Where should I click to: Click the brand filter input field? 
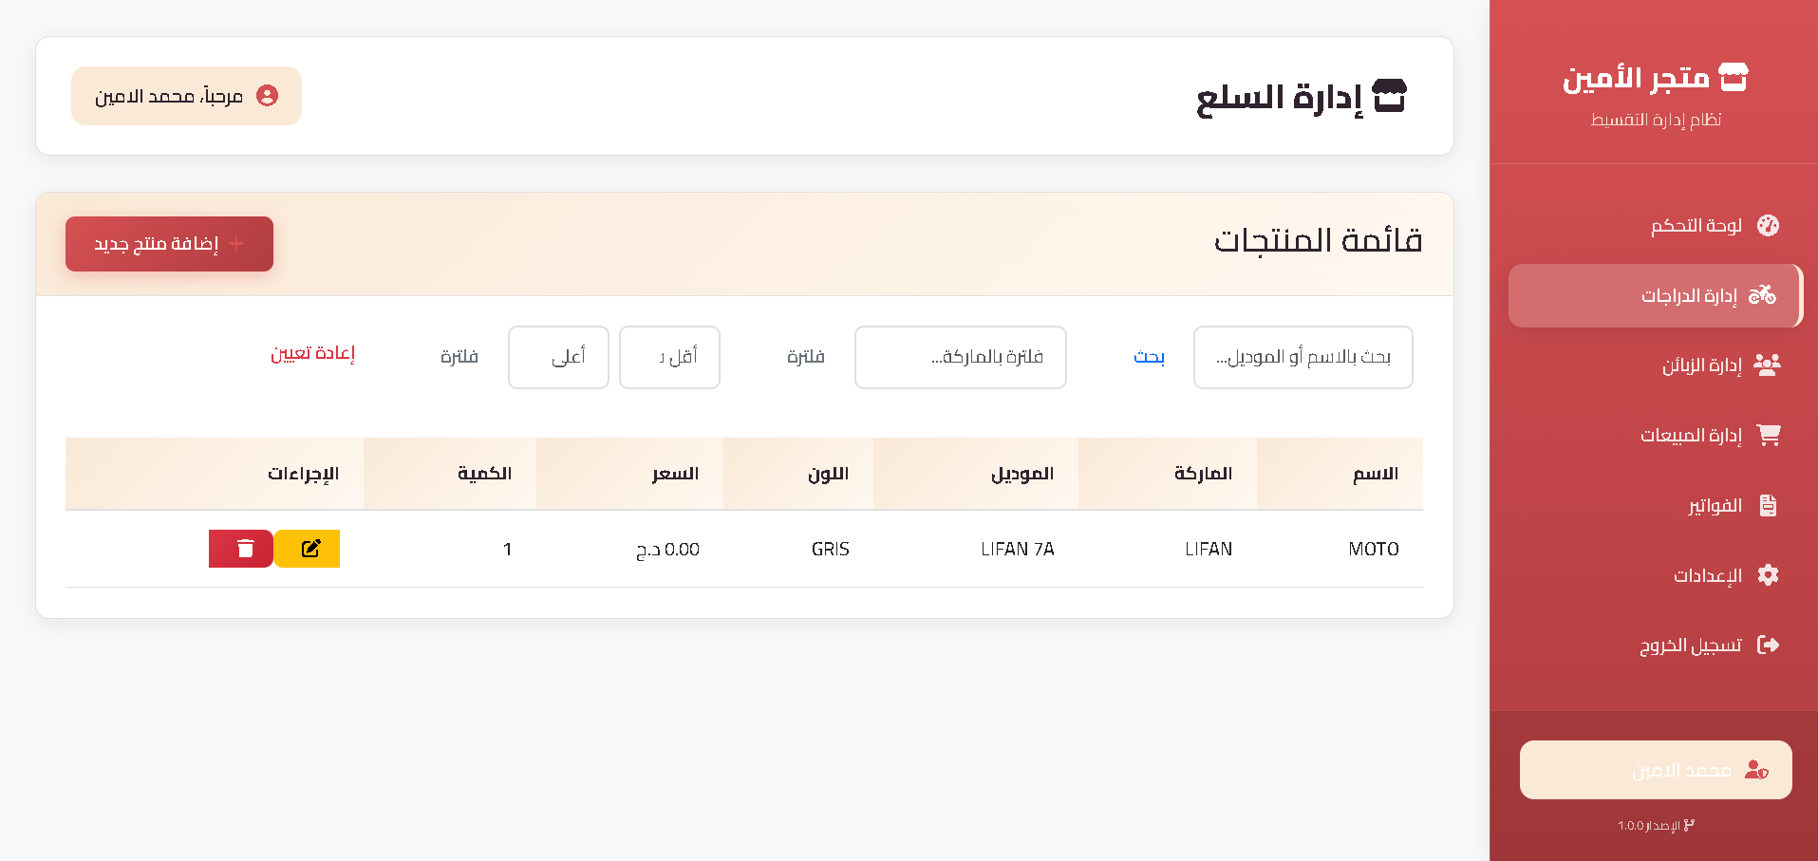pos(960,357)
